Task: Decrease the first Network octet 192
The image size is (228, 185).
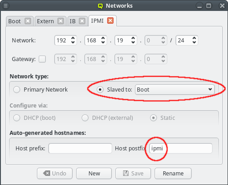Action: point(73,42)
